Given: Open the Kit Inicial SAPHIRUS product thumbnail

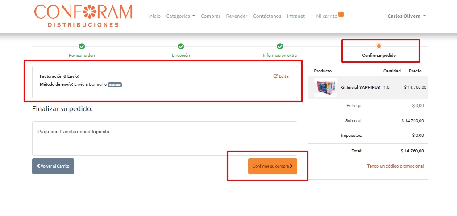Looking at the screenshot, I should (325, 88).
